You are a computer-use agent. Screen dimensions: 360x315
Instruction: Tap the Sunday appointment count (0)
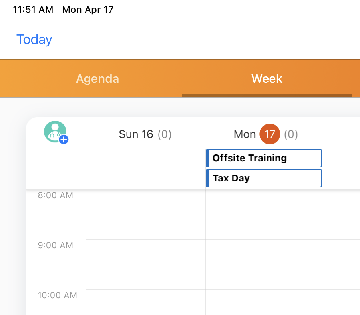[164, 134]
